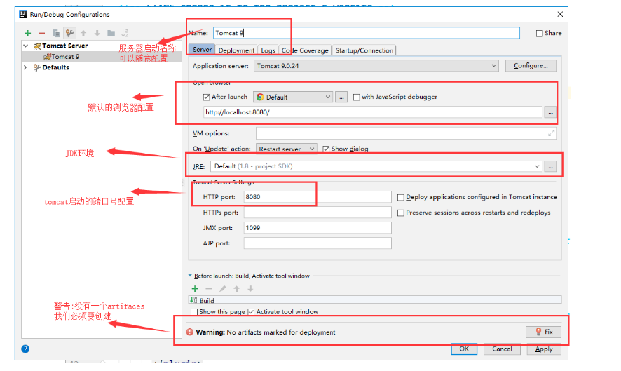Toggle Activate tool window checkbox
The width and height of the screenshot is (621, 371).
251,312
